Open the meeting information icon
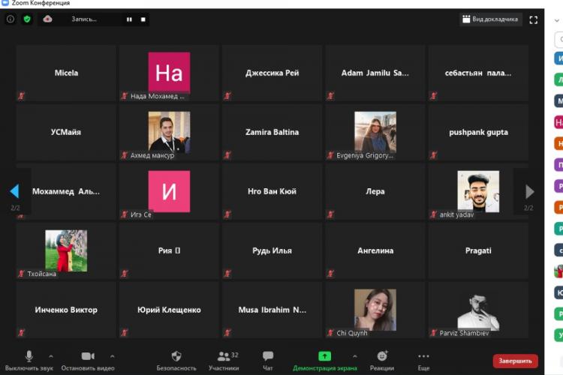Image resolution: width=563 pixels, height=375 pixels. pos(11,19)
